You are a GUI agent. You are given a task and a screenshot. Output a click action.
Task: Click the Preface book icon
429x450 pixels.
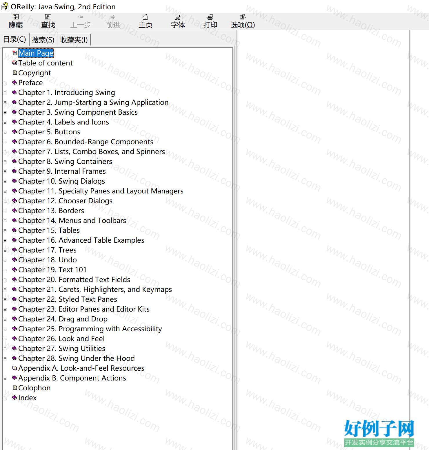click(x=14, y=83)
